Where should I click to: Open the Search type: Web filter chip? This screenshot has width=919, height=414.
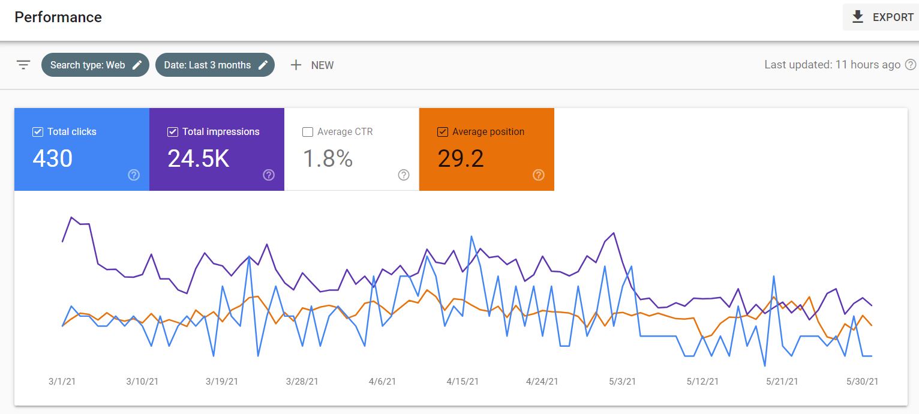click(95, 65)
